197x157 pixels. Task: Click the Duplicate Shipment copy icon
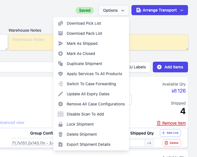tap(61, 64)
